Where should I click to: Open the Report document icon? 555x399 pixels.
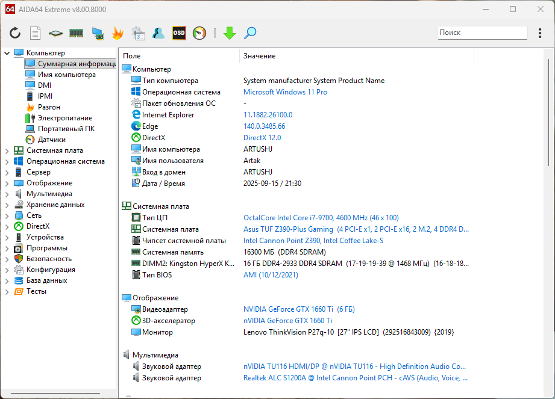click(35, 33)
